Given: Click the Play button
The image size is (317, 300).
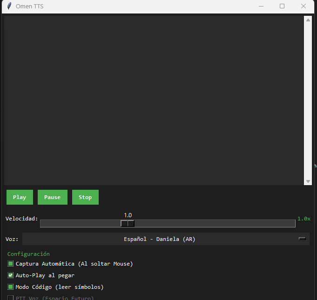Looking at the screenshot, I should (20, 197).
